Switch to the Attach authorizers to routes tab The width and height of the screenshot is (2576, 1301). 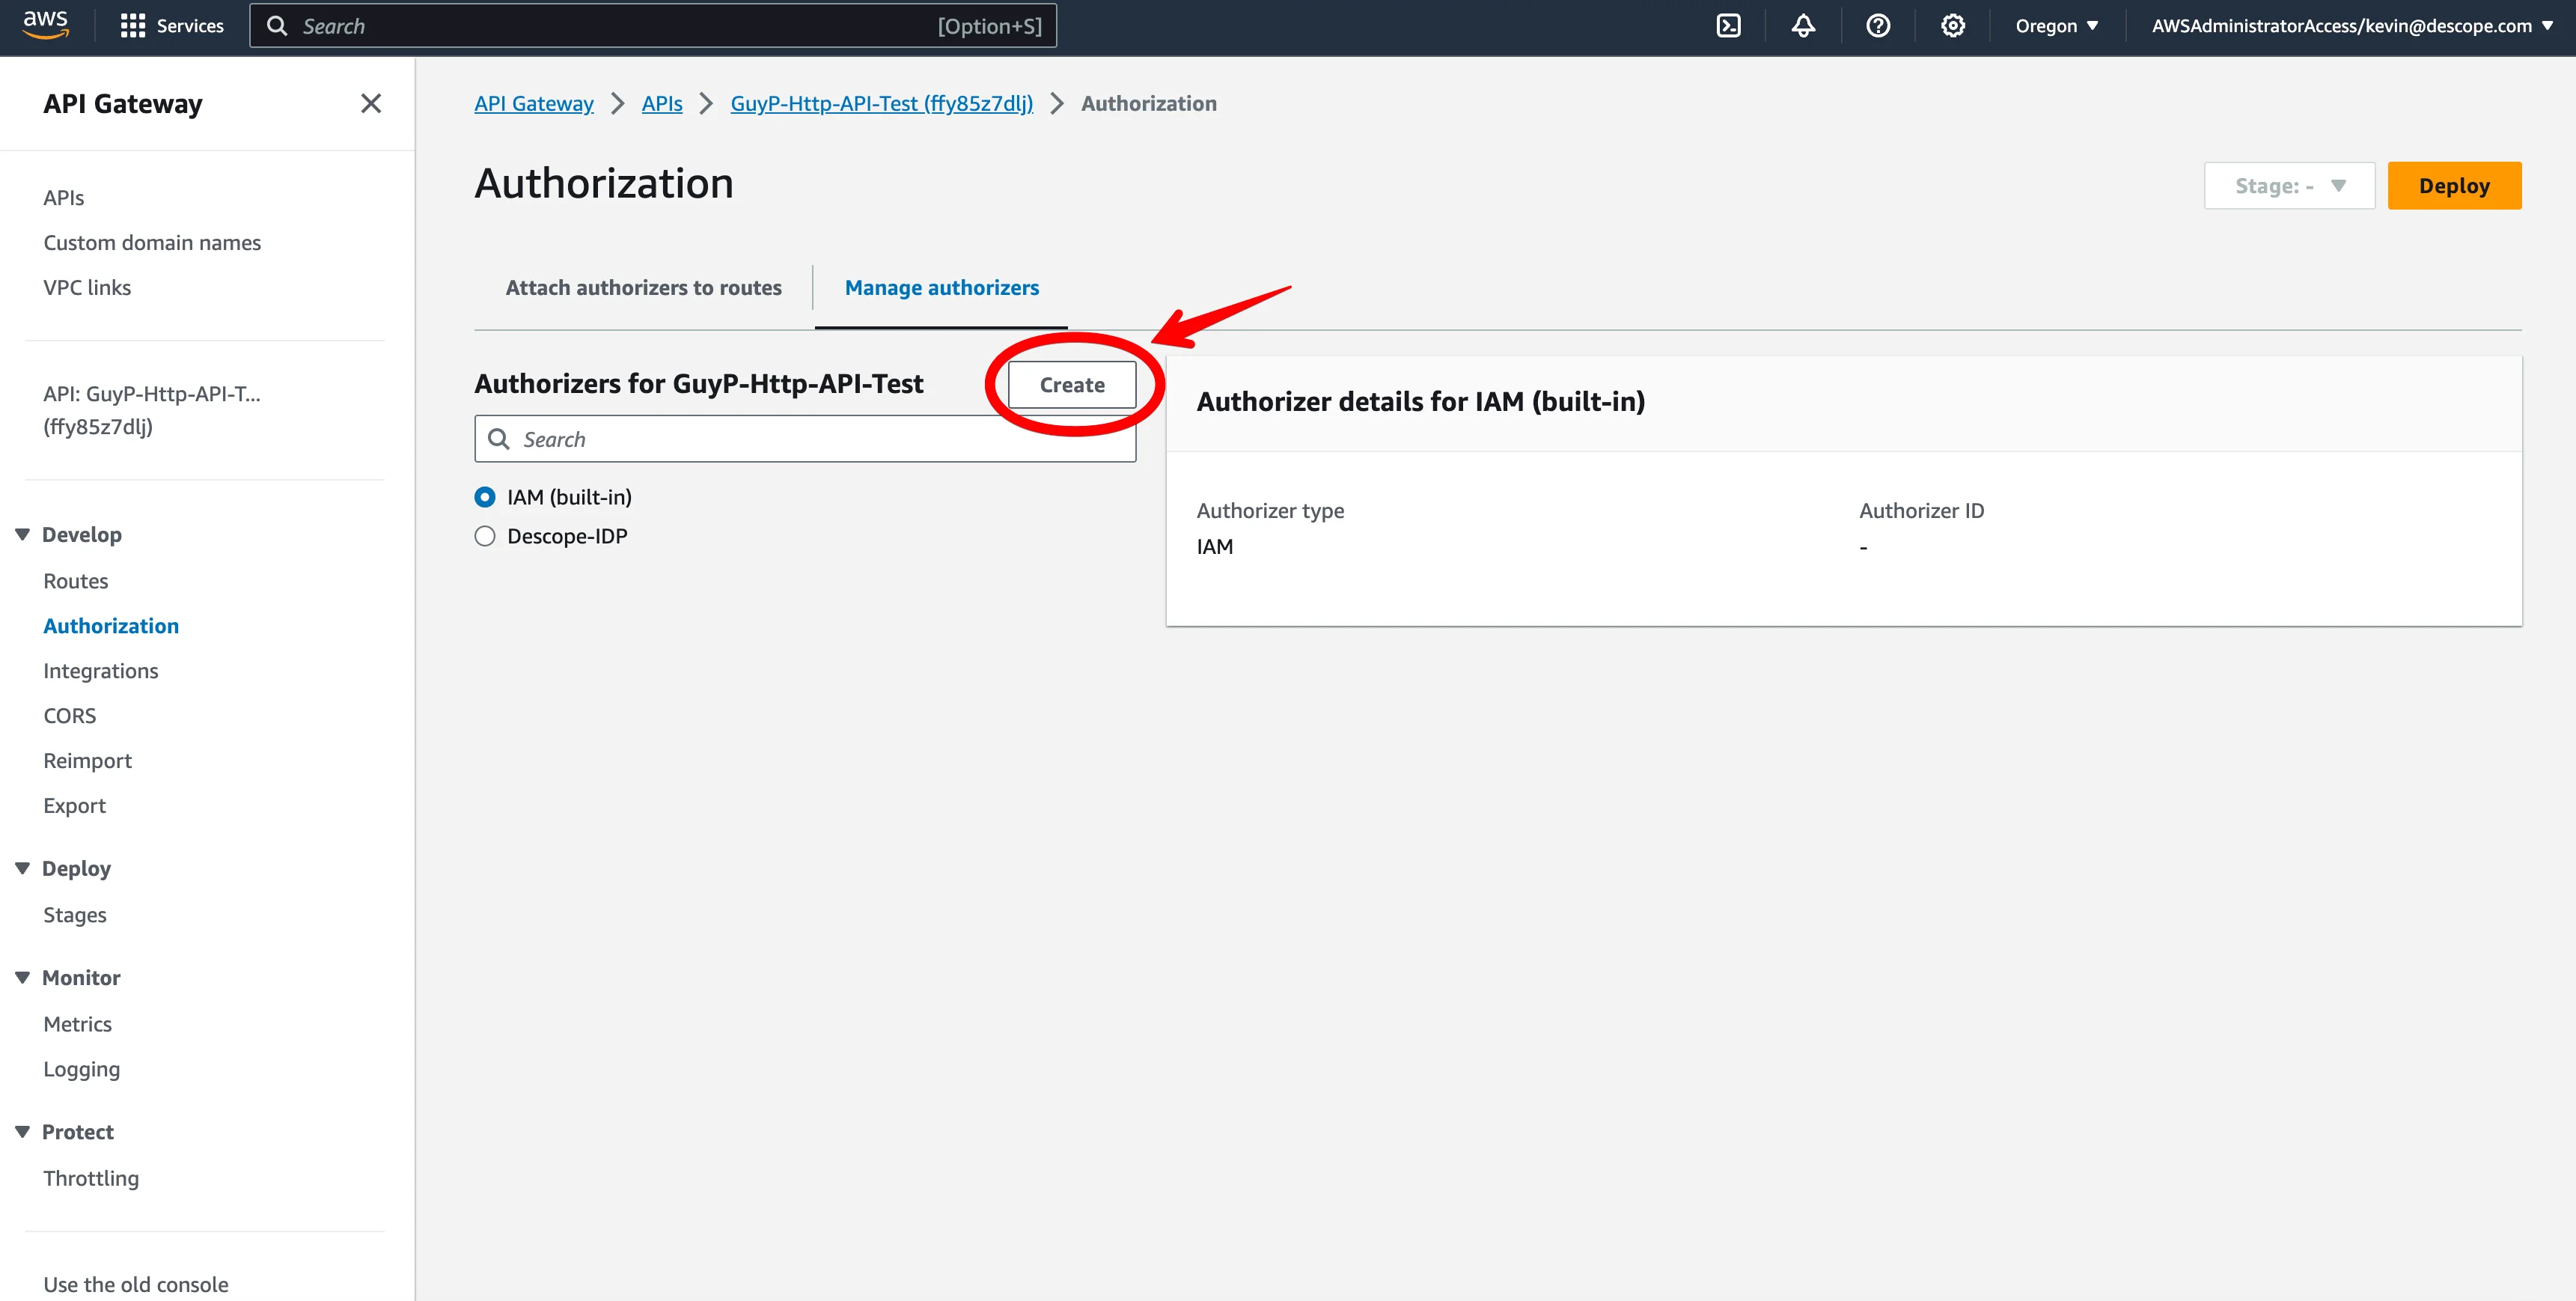coord(643,287)
